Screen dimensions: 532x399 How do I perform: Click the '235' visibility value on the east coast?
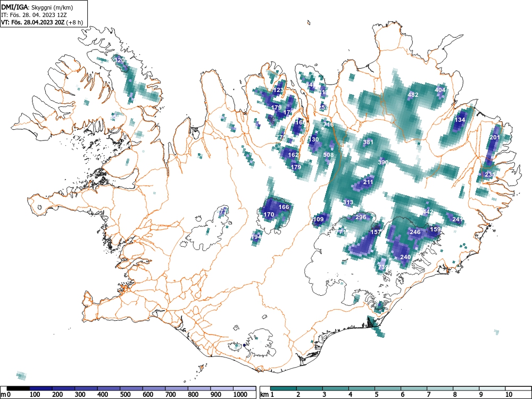[491, 174]
